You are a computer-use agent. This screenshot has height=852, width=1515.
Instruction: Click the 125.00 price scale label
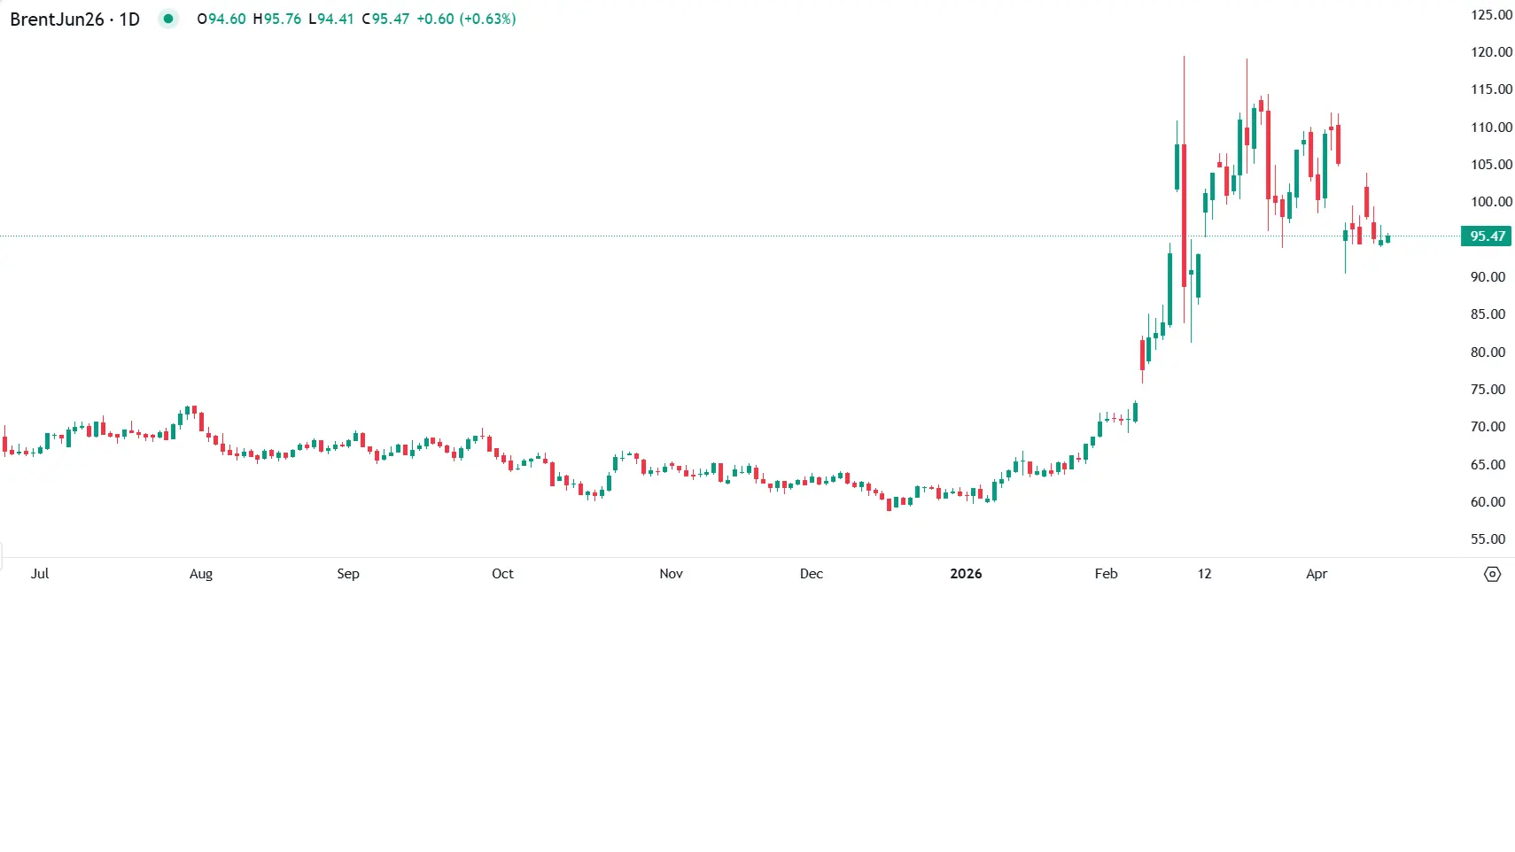[1491, 15]
